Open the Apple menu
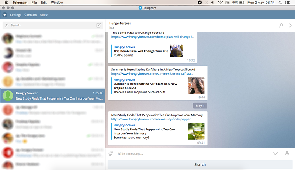 click(6, 3)
